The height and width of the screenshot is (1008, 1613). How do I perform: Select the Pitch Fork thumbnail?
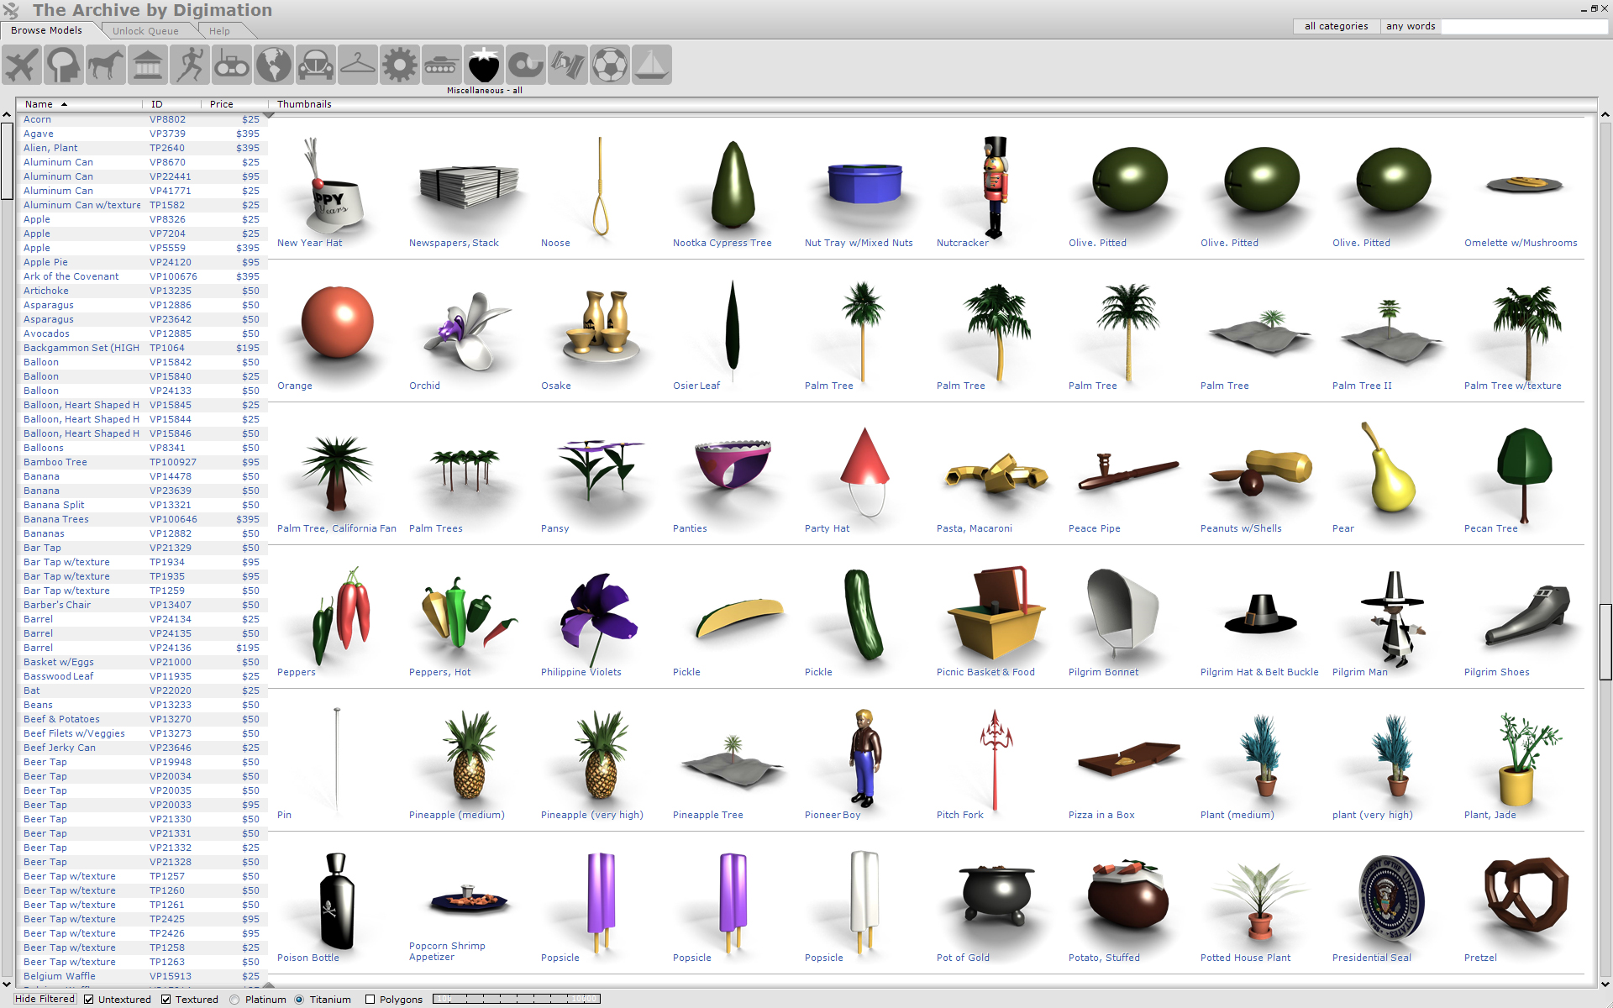click(x=996, y=759)
